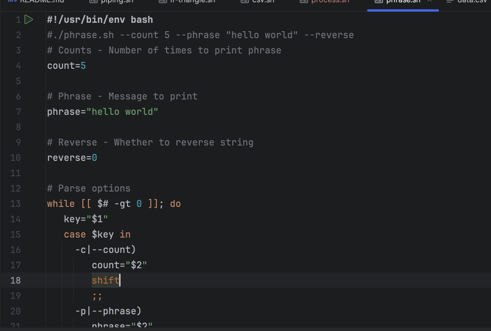The image size is (491, 331).
Task: Open the process.sh tab
Action: pyautogui.click(x=330, y=1)
